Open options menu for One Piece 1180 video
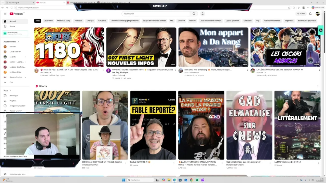326x183 pixels. point(103,70)
